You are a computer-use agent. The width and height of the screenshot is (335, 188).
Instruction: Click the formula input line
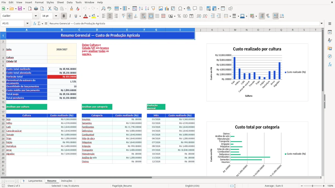pyautogui.click(x=184, y=23)
